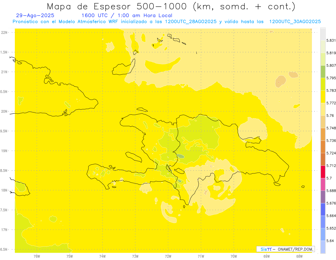Pick the dark green colorbar segment above 5.795
Image resolution: width=336 pixels, height=260 pixels.
click(323, 72)
